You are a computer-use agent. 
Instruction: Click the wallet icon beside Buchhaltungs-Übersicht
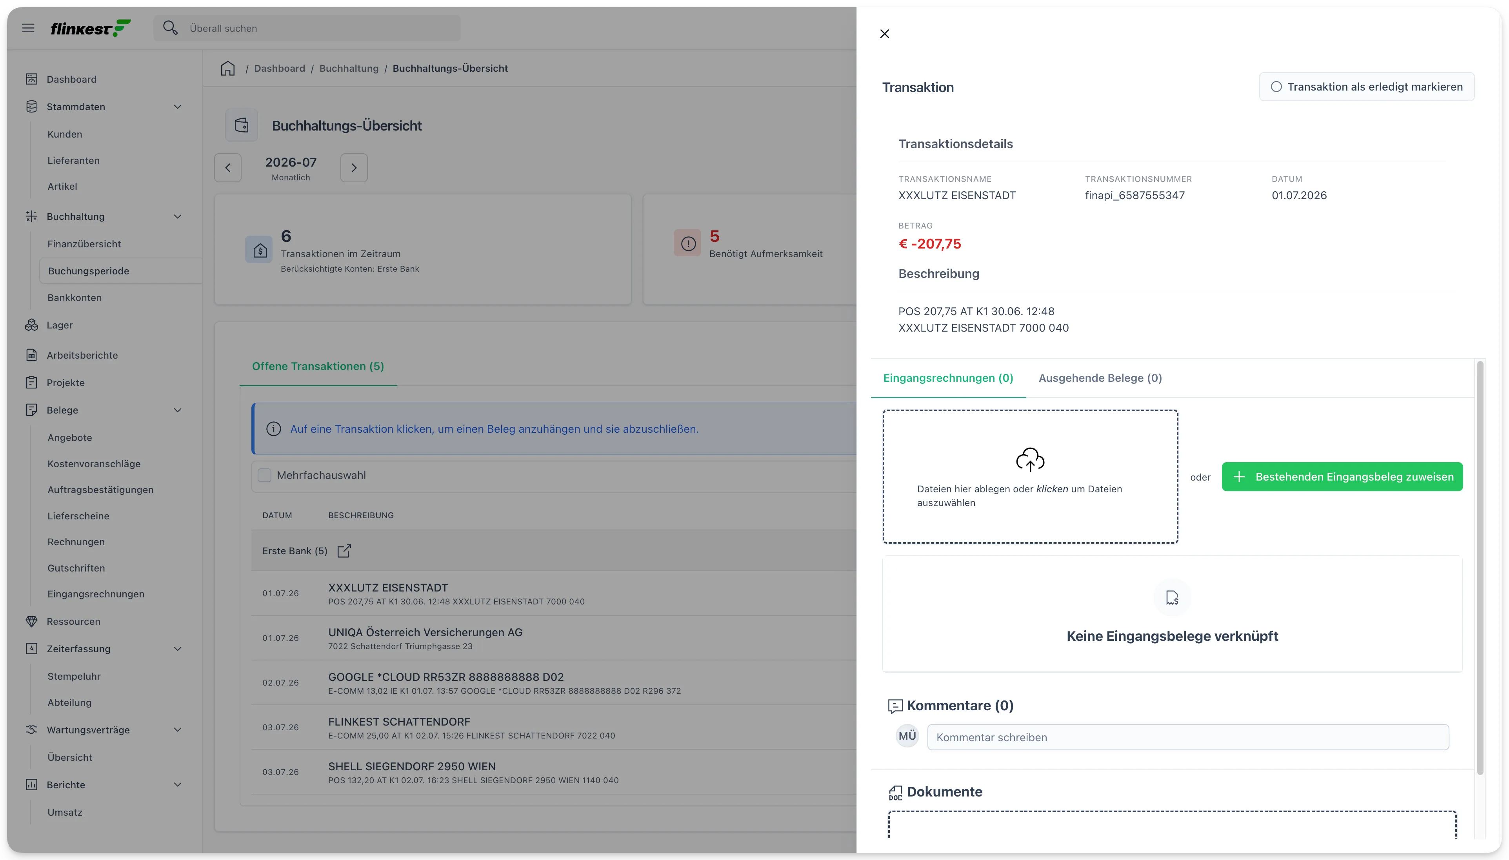coord(242,125)
